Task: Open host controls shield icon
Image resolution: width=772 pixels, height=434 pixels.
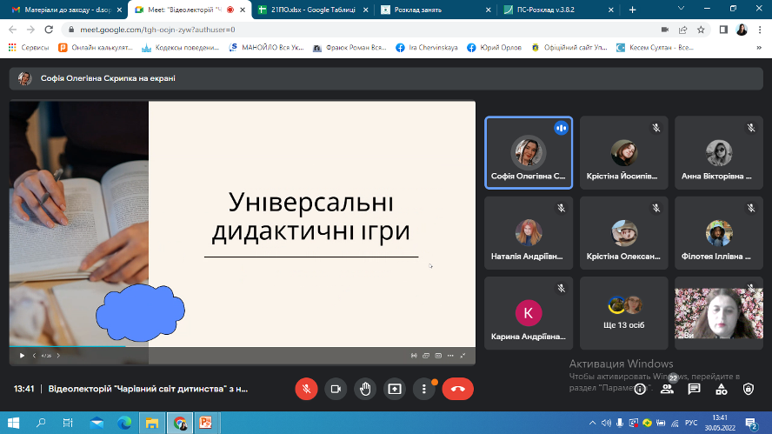Action: pyautogui.click(x=748, y=389)
